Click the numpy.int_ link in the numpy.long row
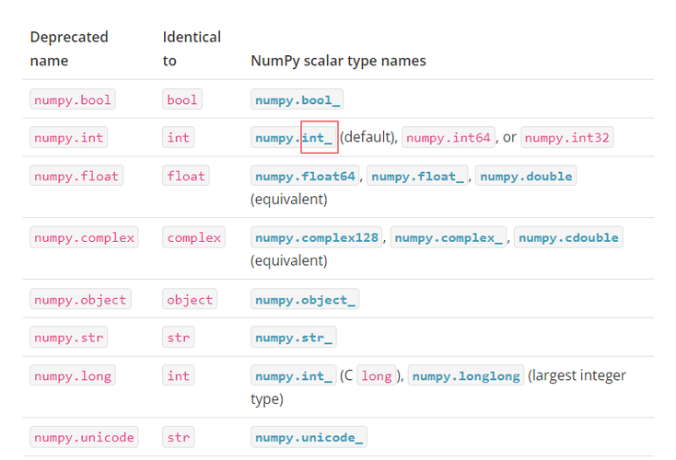This screenshot has height=460, width=676. point(294,375)
